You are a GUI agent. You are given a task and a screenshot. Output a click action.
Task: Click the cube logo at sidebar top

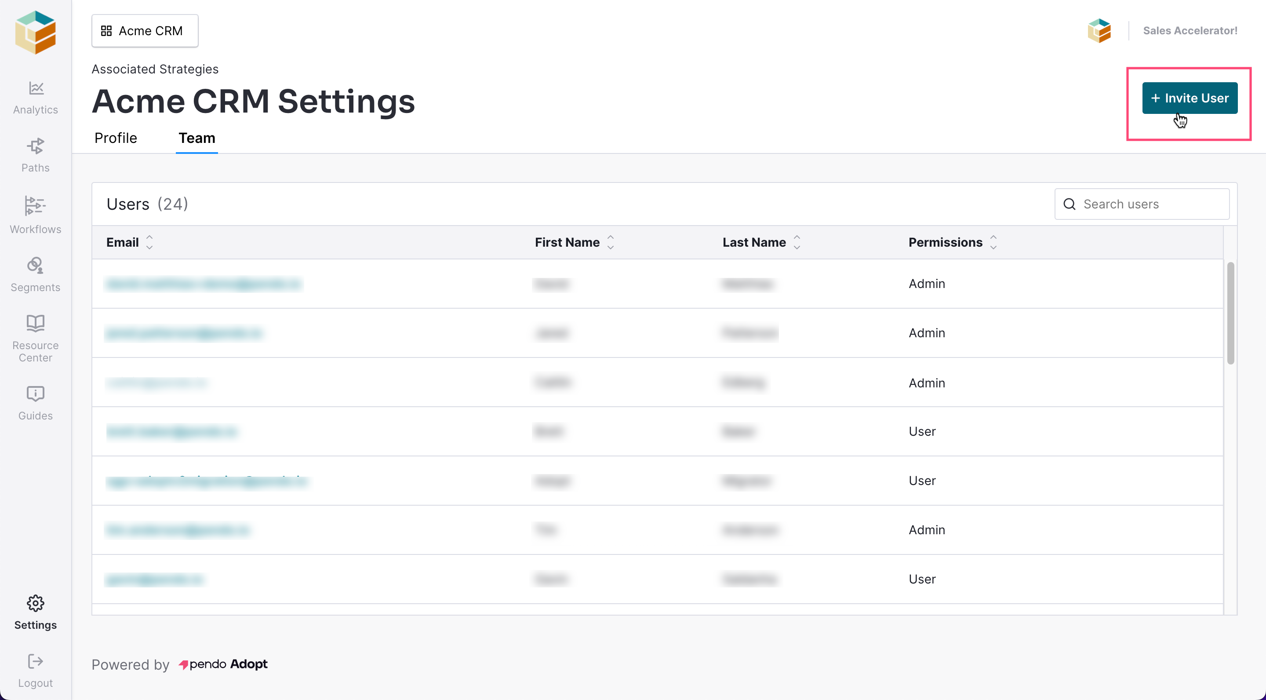tap(35, 33)
